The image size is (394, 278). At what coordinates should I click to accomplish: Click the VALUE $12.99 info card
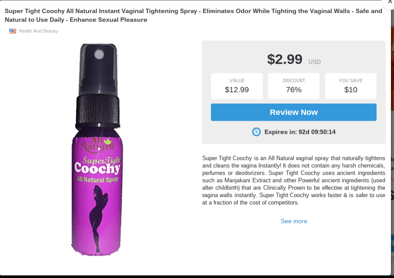click(237, 86)
